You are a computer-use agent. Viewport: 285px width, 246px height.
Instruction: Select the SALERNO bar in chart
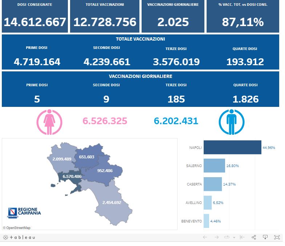click(214, 166)
